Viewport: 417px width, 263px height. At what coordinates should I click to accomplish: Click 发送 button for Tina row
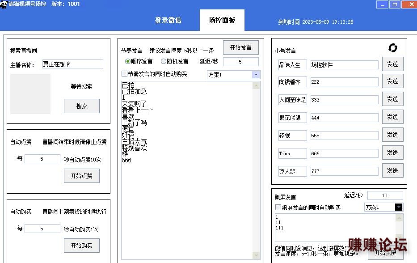[x=392, y=152]
